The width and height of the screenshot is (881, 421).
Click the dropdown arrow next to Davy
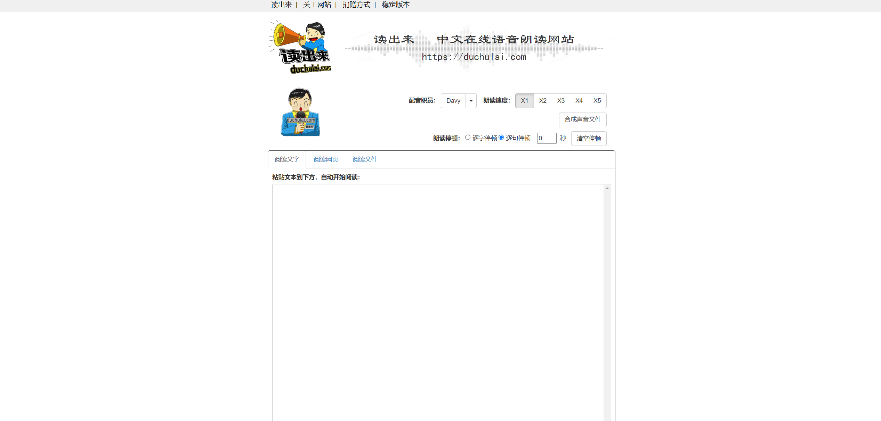click(x=471, y=101)
